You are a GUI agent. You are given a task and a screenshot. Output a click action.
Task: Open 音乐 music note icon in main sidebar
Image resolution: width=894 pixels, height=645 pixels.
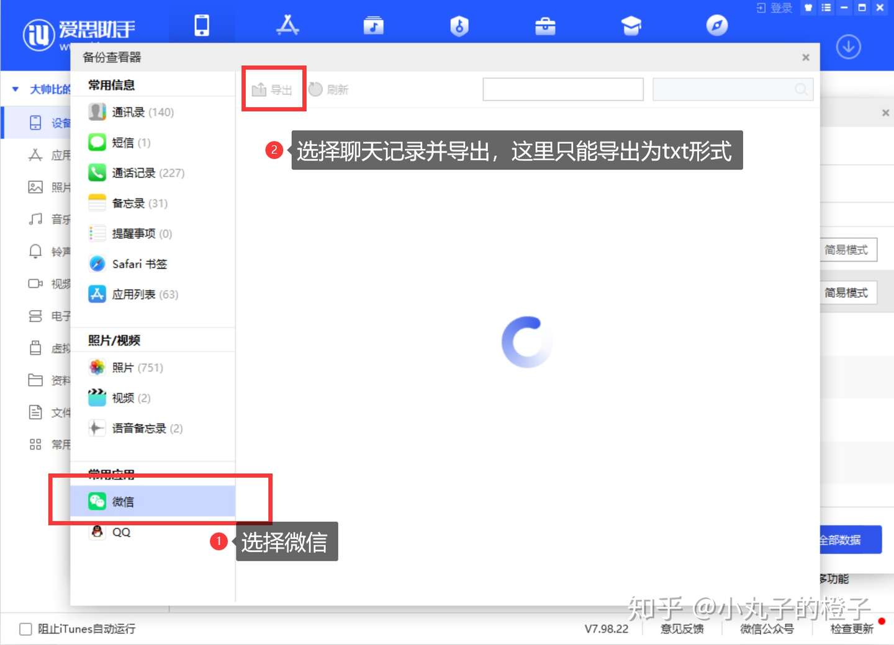[35, 219]
